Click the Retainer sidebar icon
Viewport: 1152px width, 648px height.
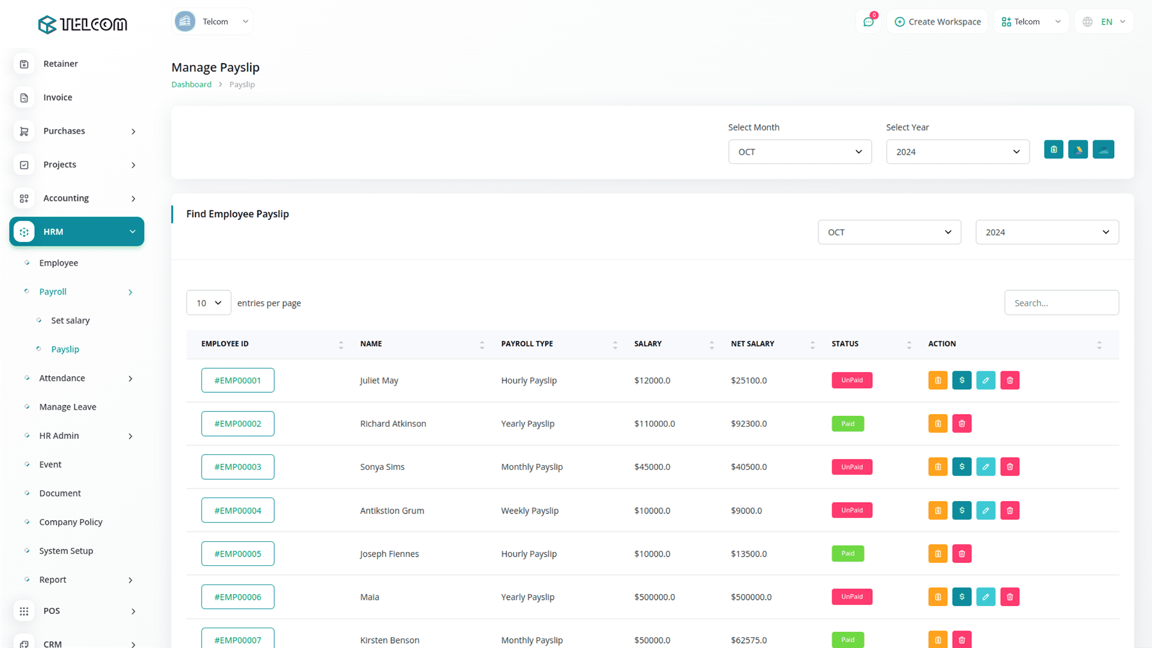[24, 64]
